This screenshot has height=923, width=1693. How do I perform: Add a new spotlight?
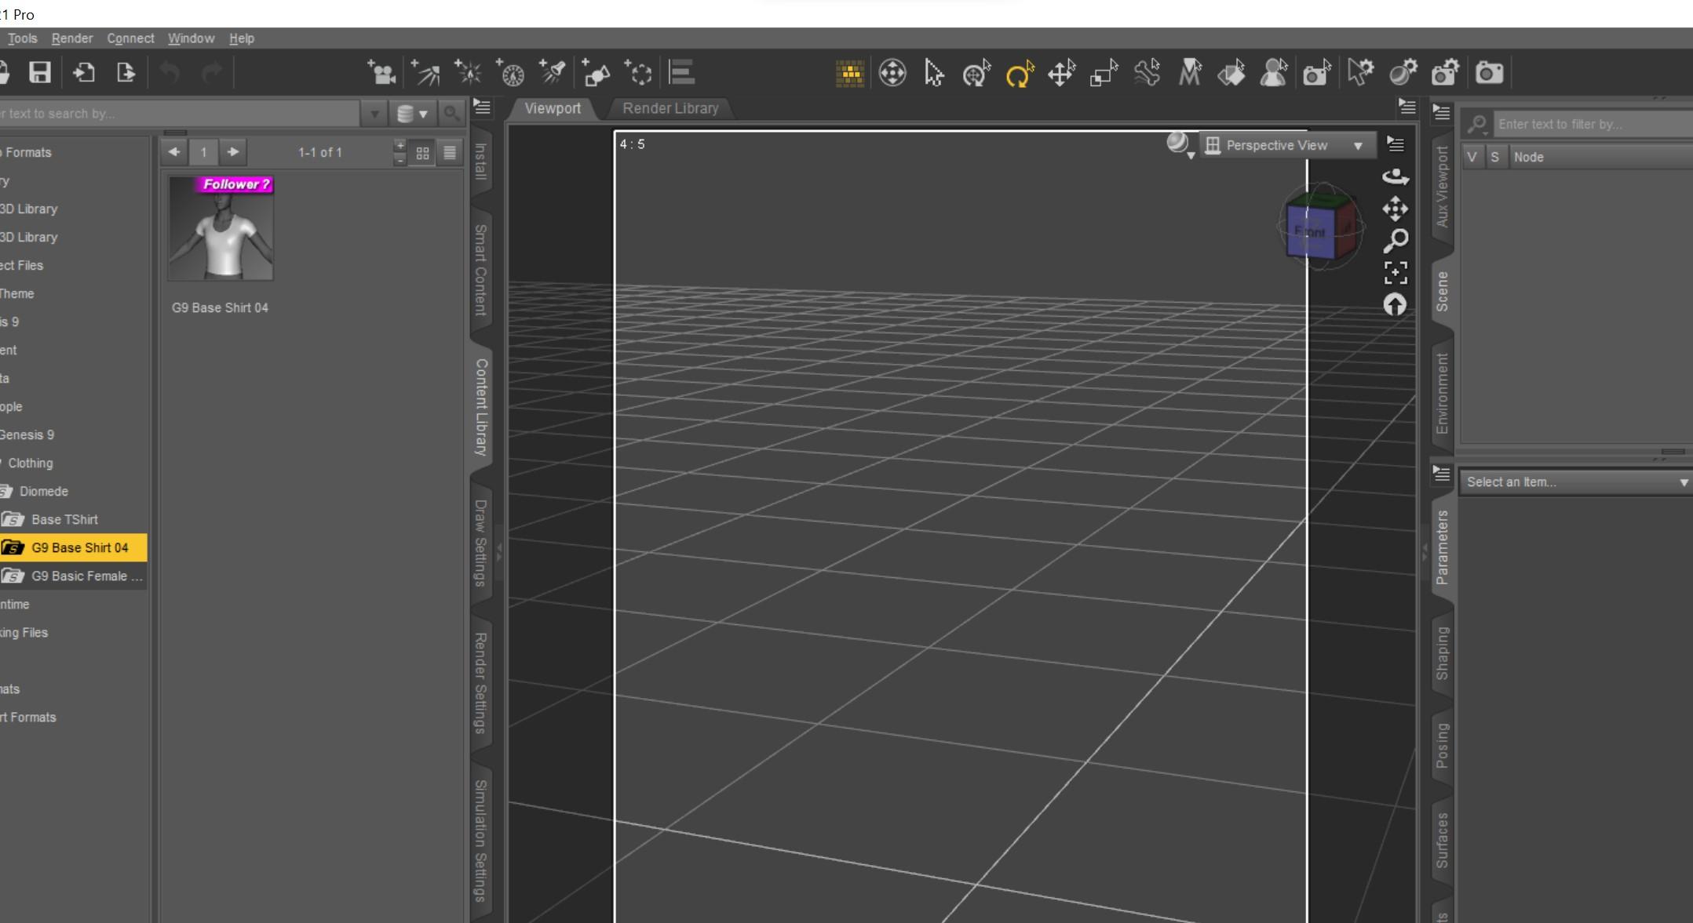coord(553,73)
